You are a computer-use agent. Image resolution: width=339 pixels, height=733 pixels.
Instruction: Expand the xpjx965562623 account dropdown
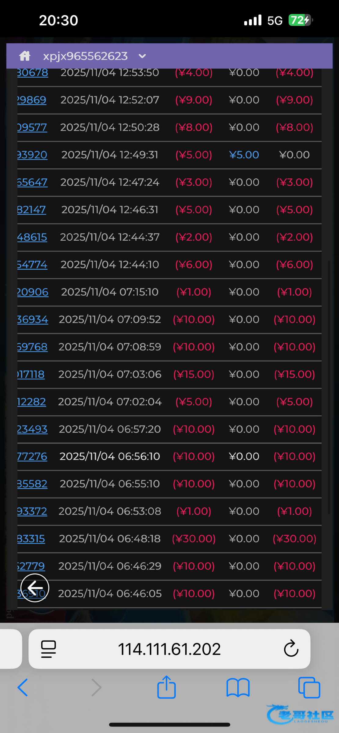coord(142,56)
